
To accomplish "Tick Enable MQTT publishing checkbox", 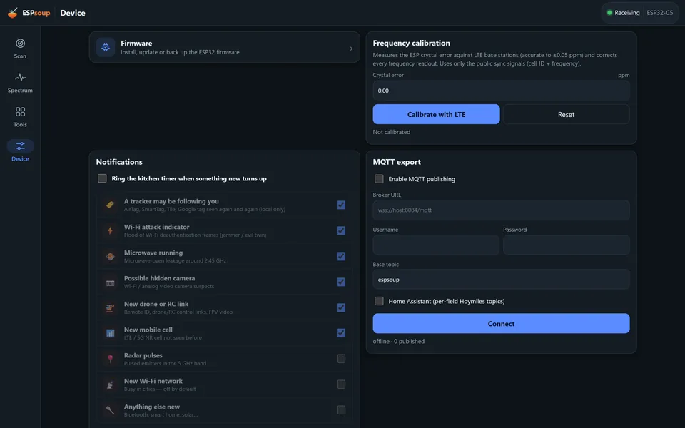I will (379, 178).
